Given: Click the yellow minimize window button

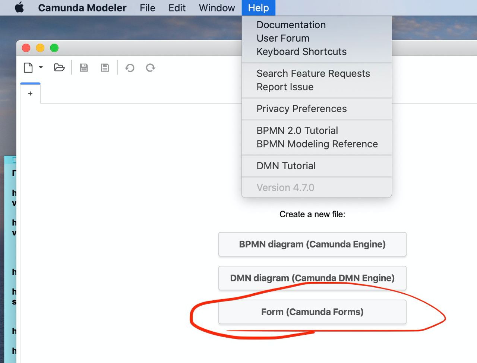Looking at the screenshot, I should (x=40, y=48).
